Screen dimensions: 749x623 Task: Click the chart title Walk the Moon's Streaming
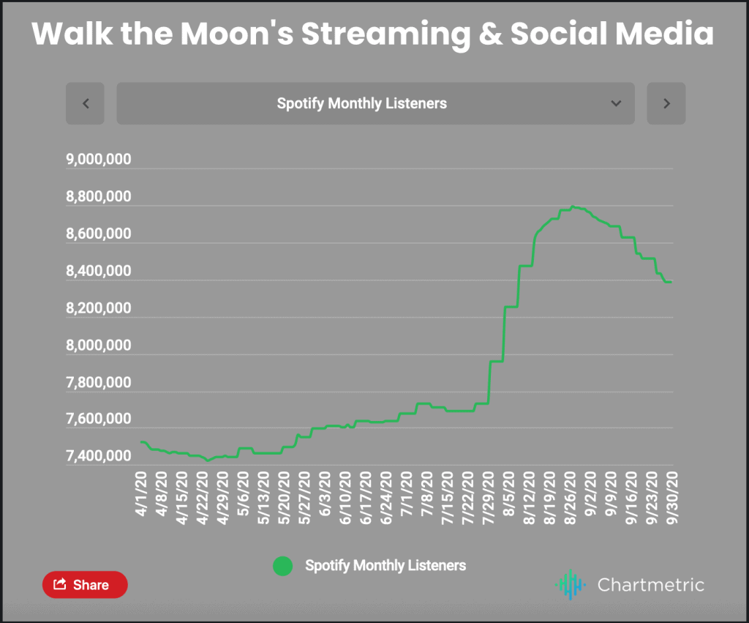click(x=251, y=34)
